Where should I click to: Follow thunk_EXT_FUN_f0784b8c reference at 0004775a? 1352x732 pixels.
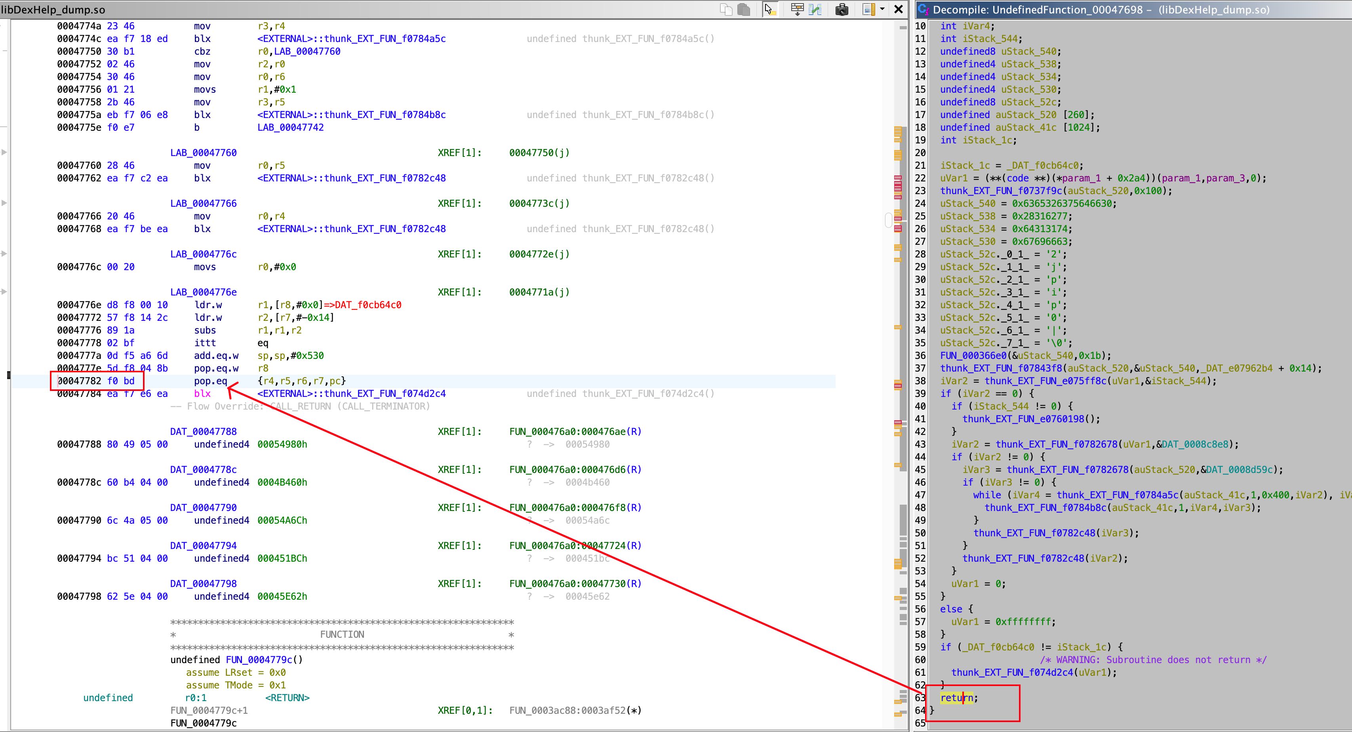tap(351, 114)
